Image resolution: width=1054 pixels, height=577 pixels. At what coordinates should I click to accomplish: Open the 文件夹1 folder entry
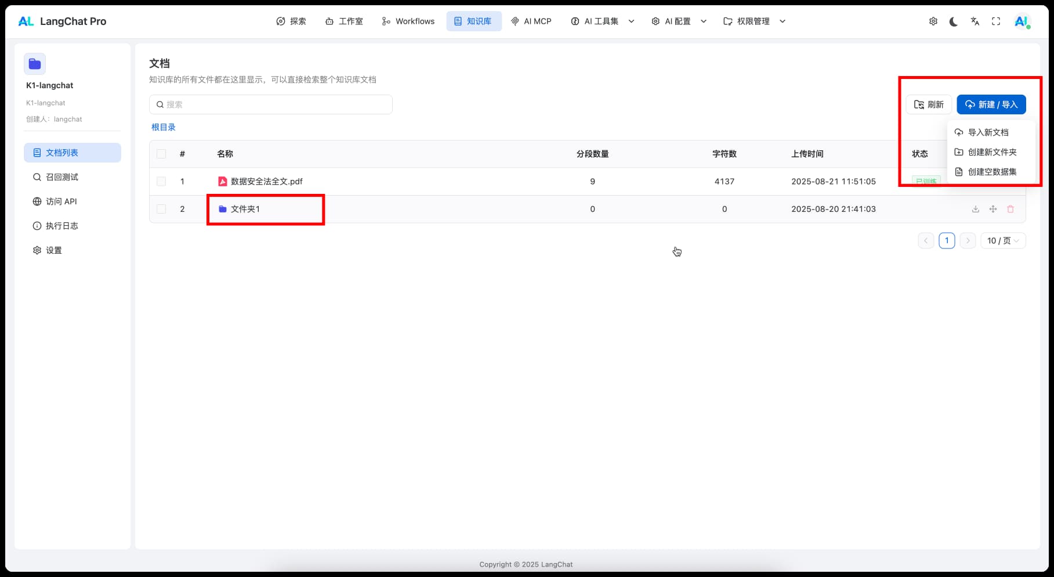(245, 209)
